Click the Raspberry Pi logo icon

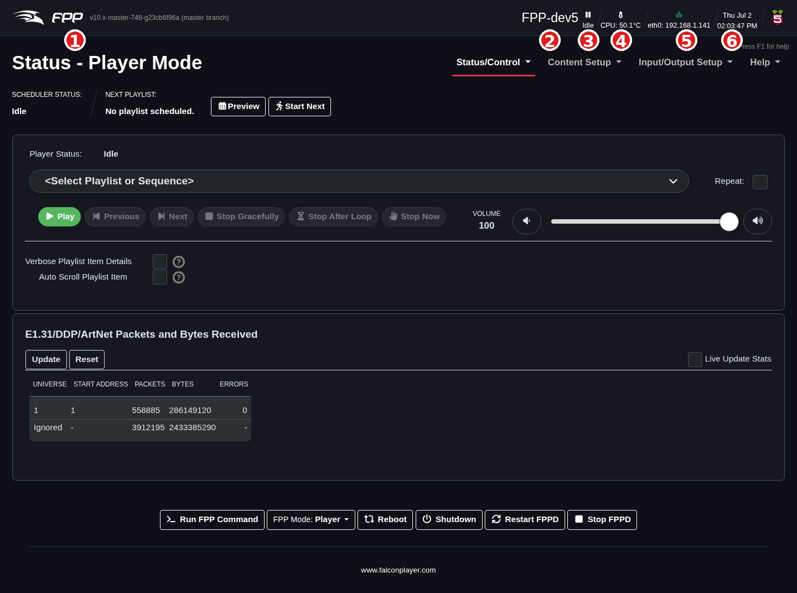pos(778,18)
